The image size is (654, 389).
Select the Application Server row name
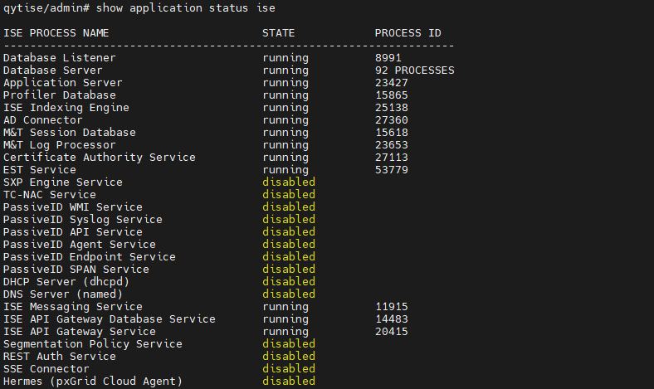coord(63,83)
